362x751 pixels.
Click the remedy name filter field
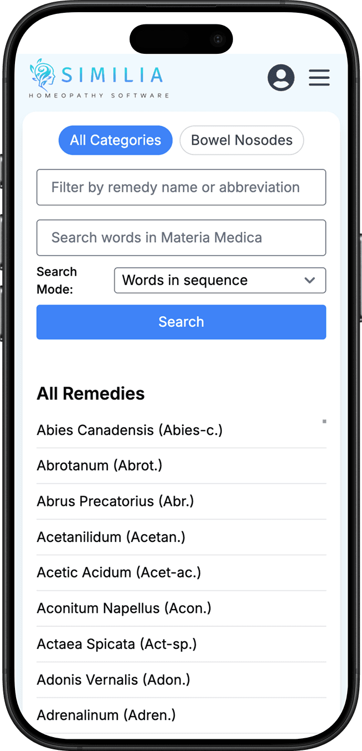(181, 187)
